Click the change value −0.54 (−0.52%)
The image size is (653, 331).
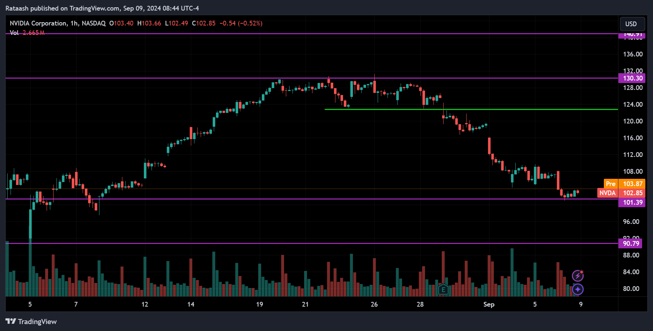(241, 23)
